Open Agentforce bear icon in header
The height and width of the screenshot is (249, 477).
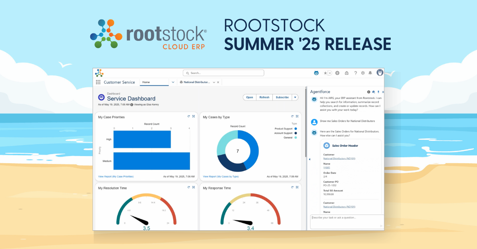tap(316, 73)
